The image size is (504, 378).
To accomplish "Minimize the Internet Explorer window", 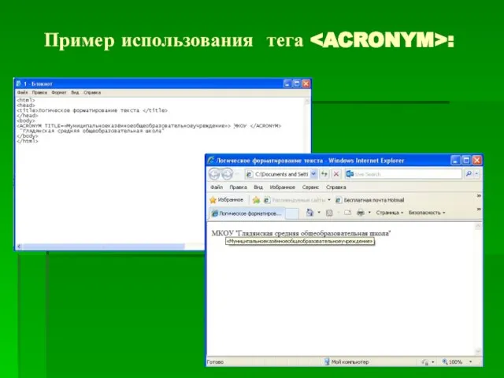I will tap(455, 160).
